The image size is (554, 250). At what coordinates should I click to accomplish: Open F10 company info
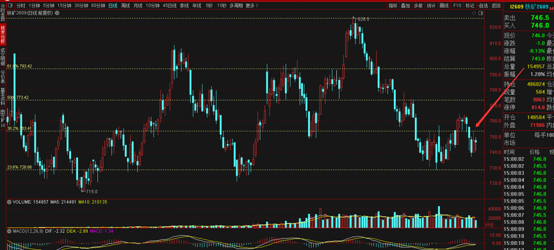[457, 6]
